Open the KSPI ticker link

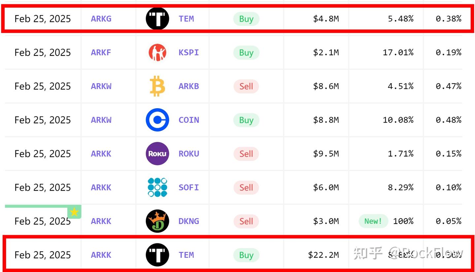point(189,53)
